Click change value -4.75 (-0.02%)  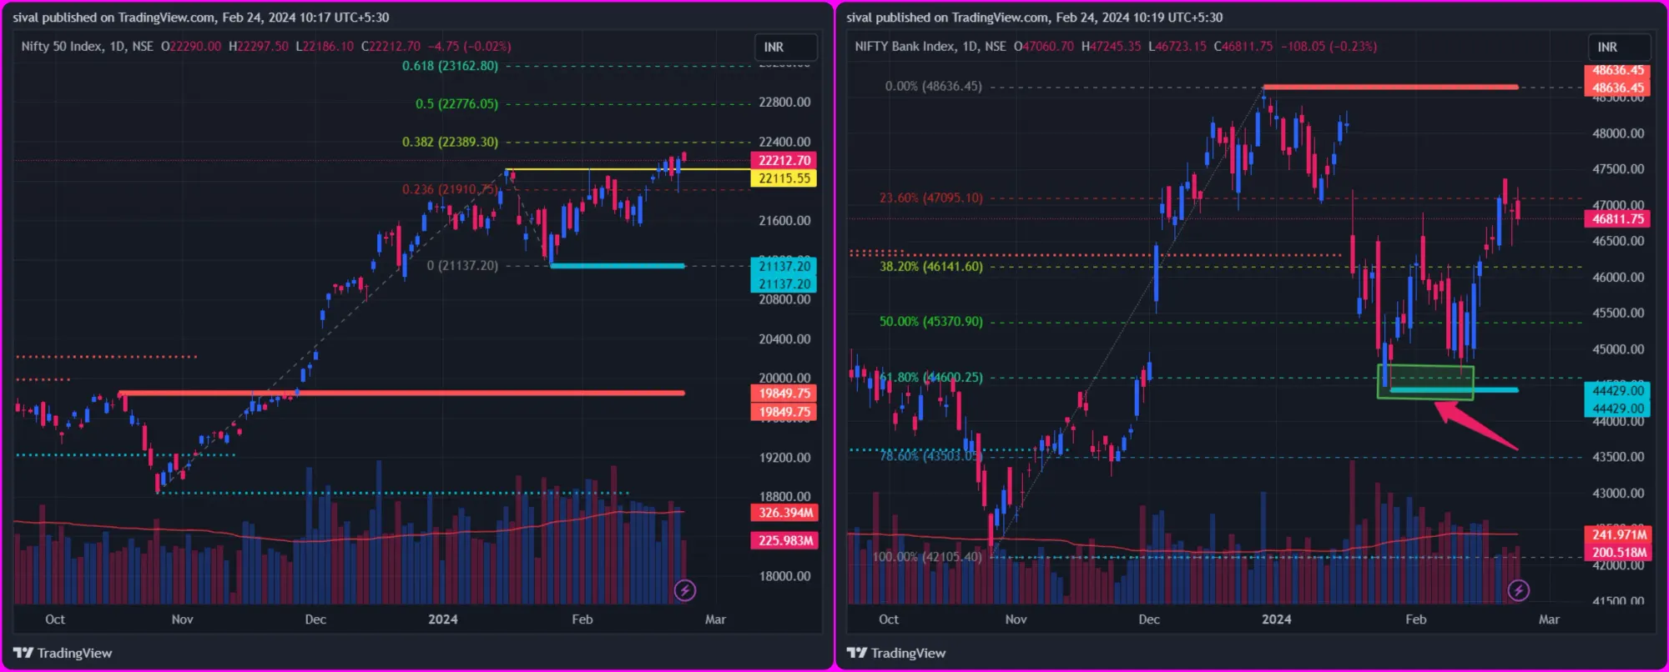click(469, 47)
